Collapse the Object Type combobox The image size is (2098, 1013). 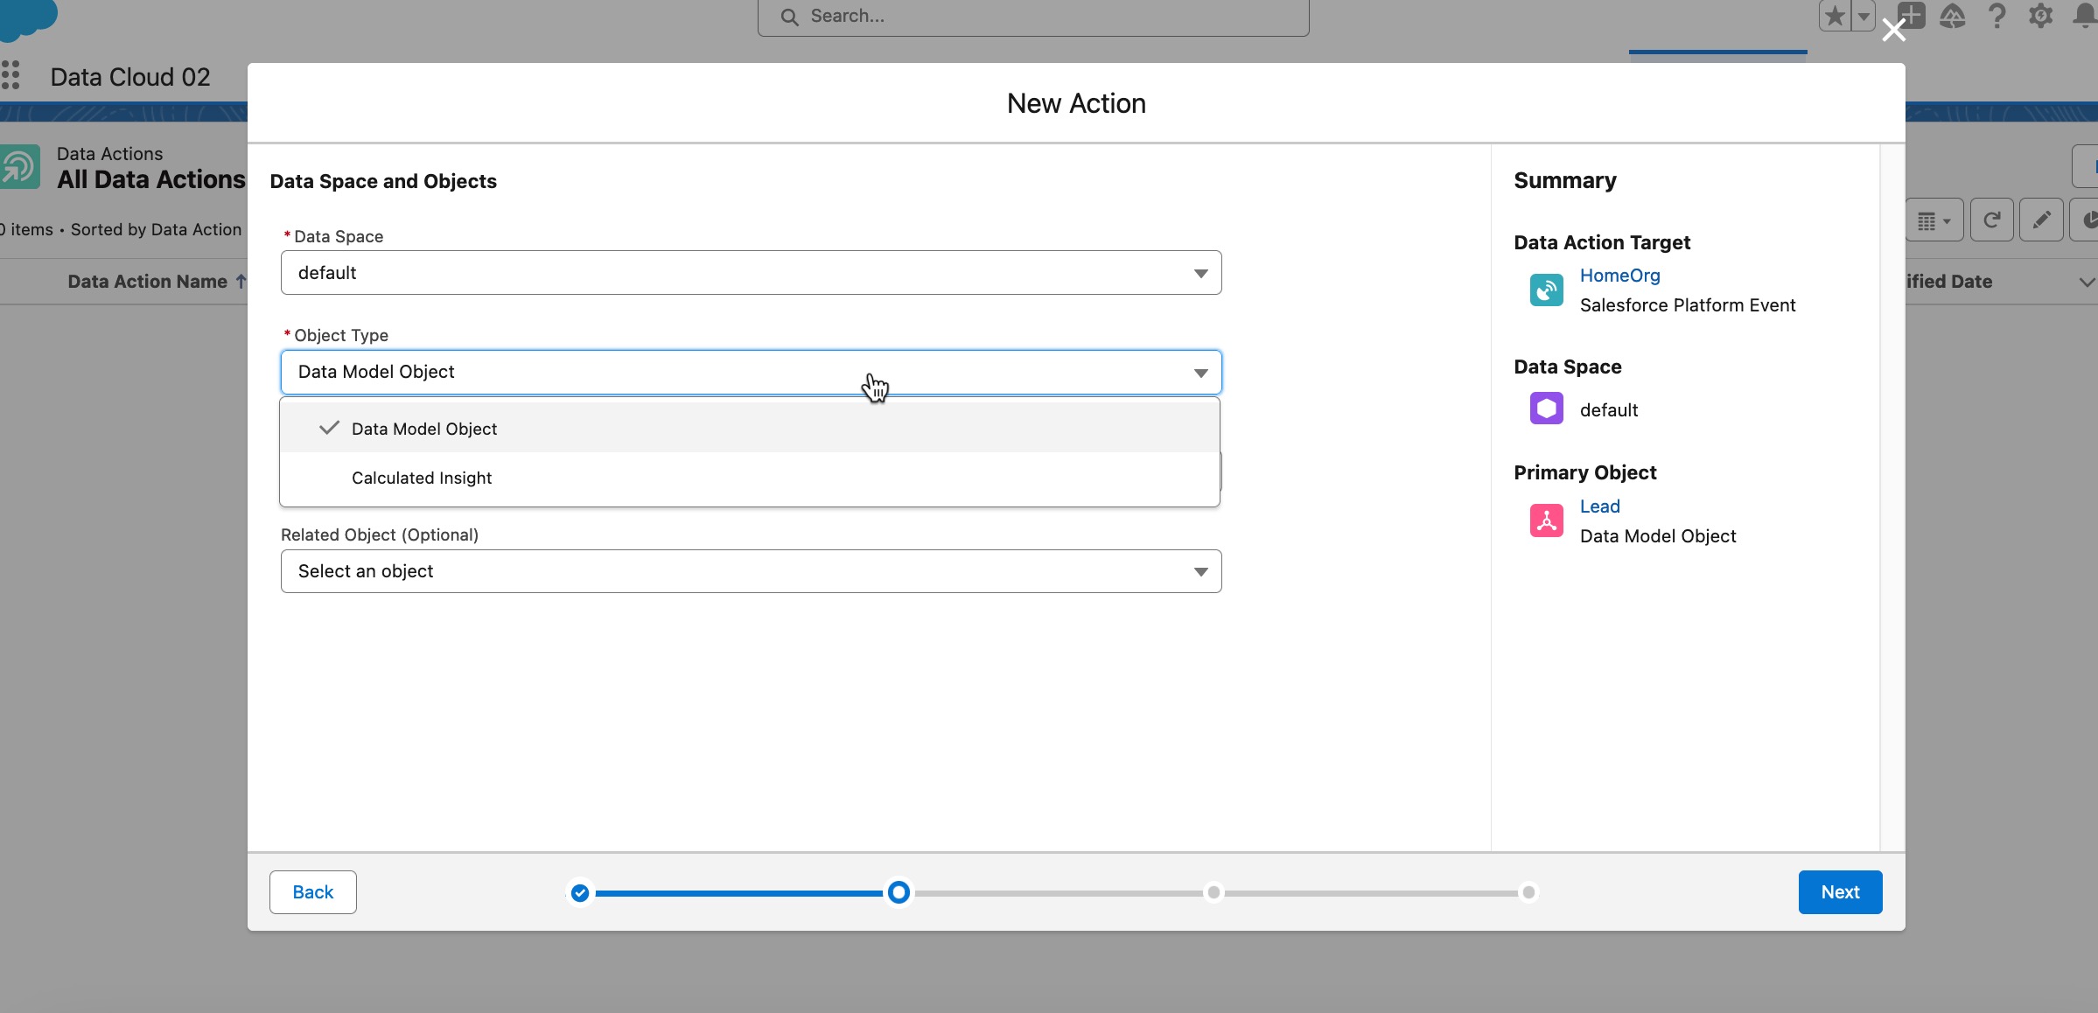pyautogui.click(x=751, y=373)
